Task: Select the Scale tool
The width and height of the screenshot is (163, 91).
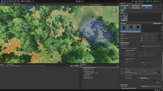Action: 10,1
